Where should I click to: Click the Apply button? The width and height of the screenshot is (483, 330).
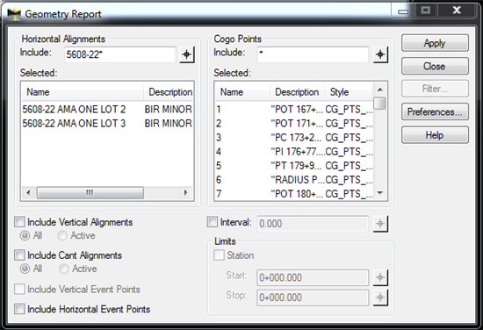(435, 43)
